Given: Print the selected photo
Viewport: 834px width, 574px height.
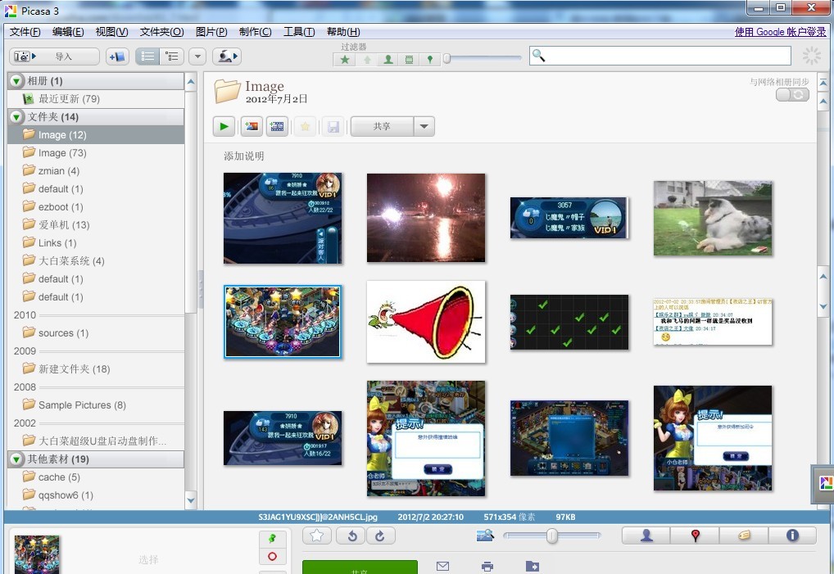Looking at the screenshot, I should 487,566.
